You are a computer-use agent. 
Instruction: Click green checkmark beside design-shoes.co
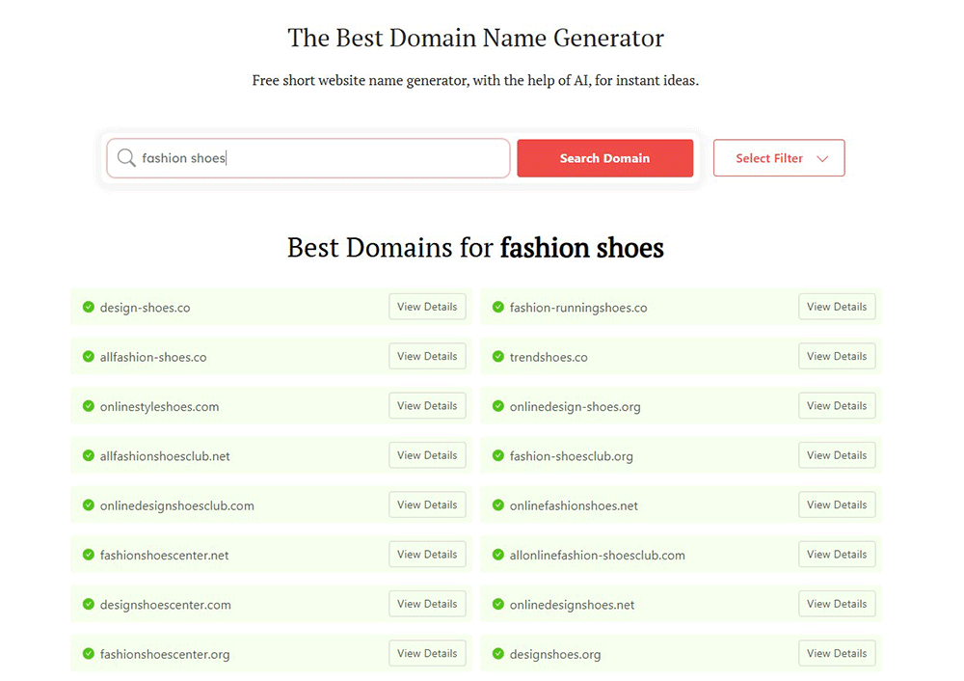coord(89,307)
